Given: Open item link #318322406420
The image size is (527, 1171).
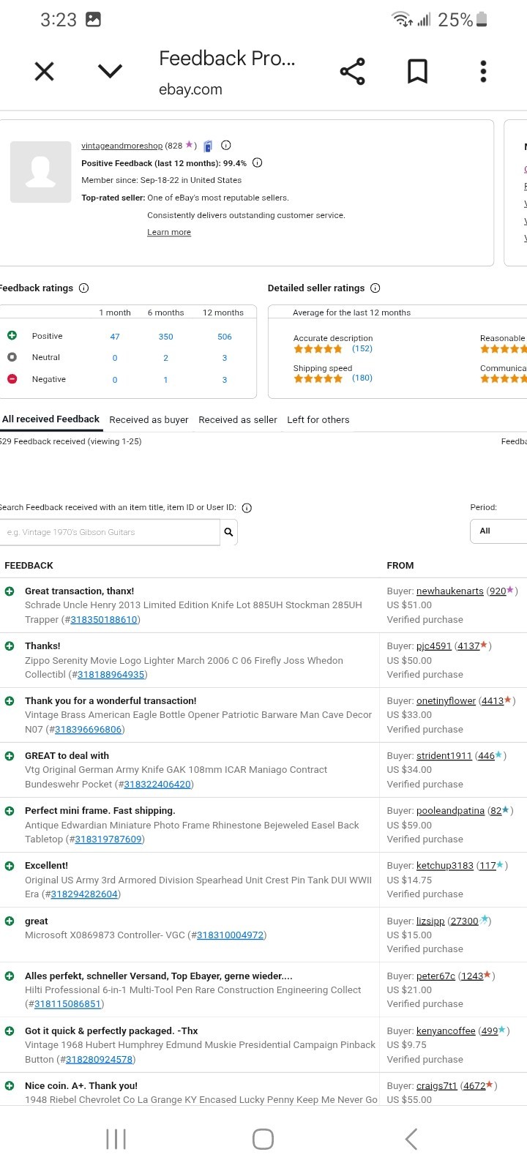Looking at the screenshot, I should point(157,784).
